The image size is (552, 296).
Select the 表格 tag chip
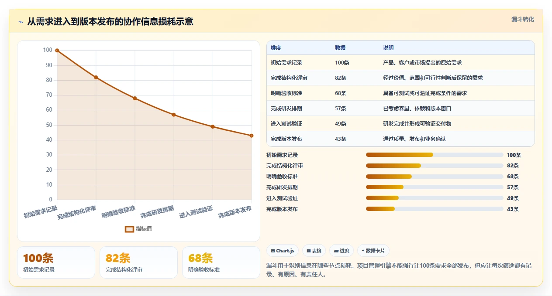[314, 251]
